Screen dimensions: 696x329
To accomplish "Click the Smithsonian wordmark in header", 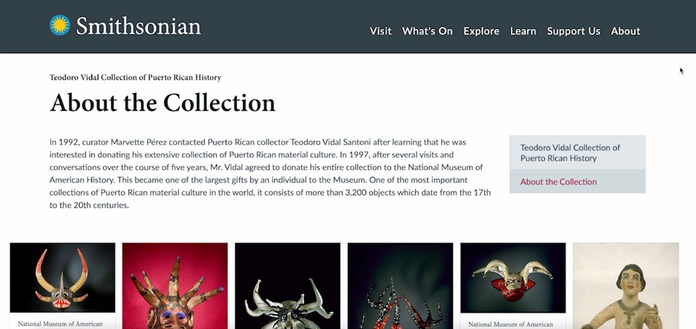I will click(x=138, y=25).
